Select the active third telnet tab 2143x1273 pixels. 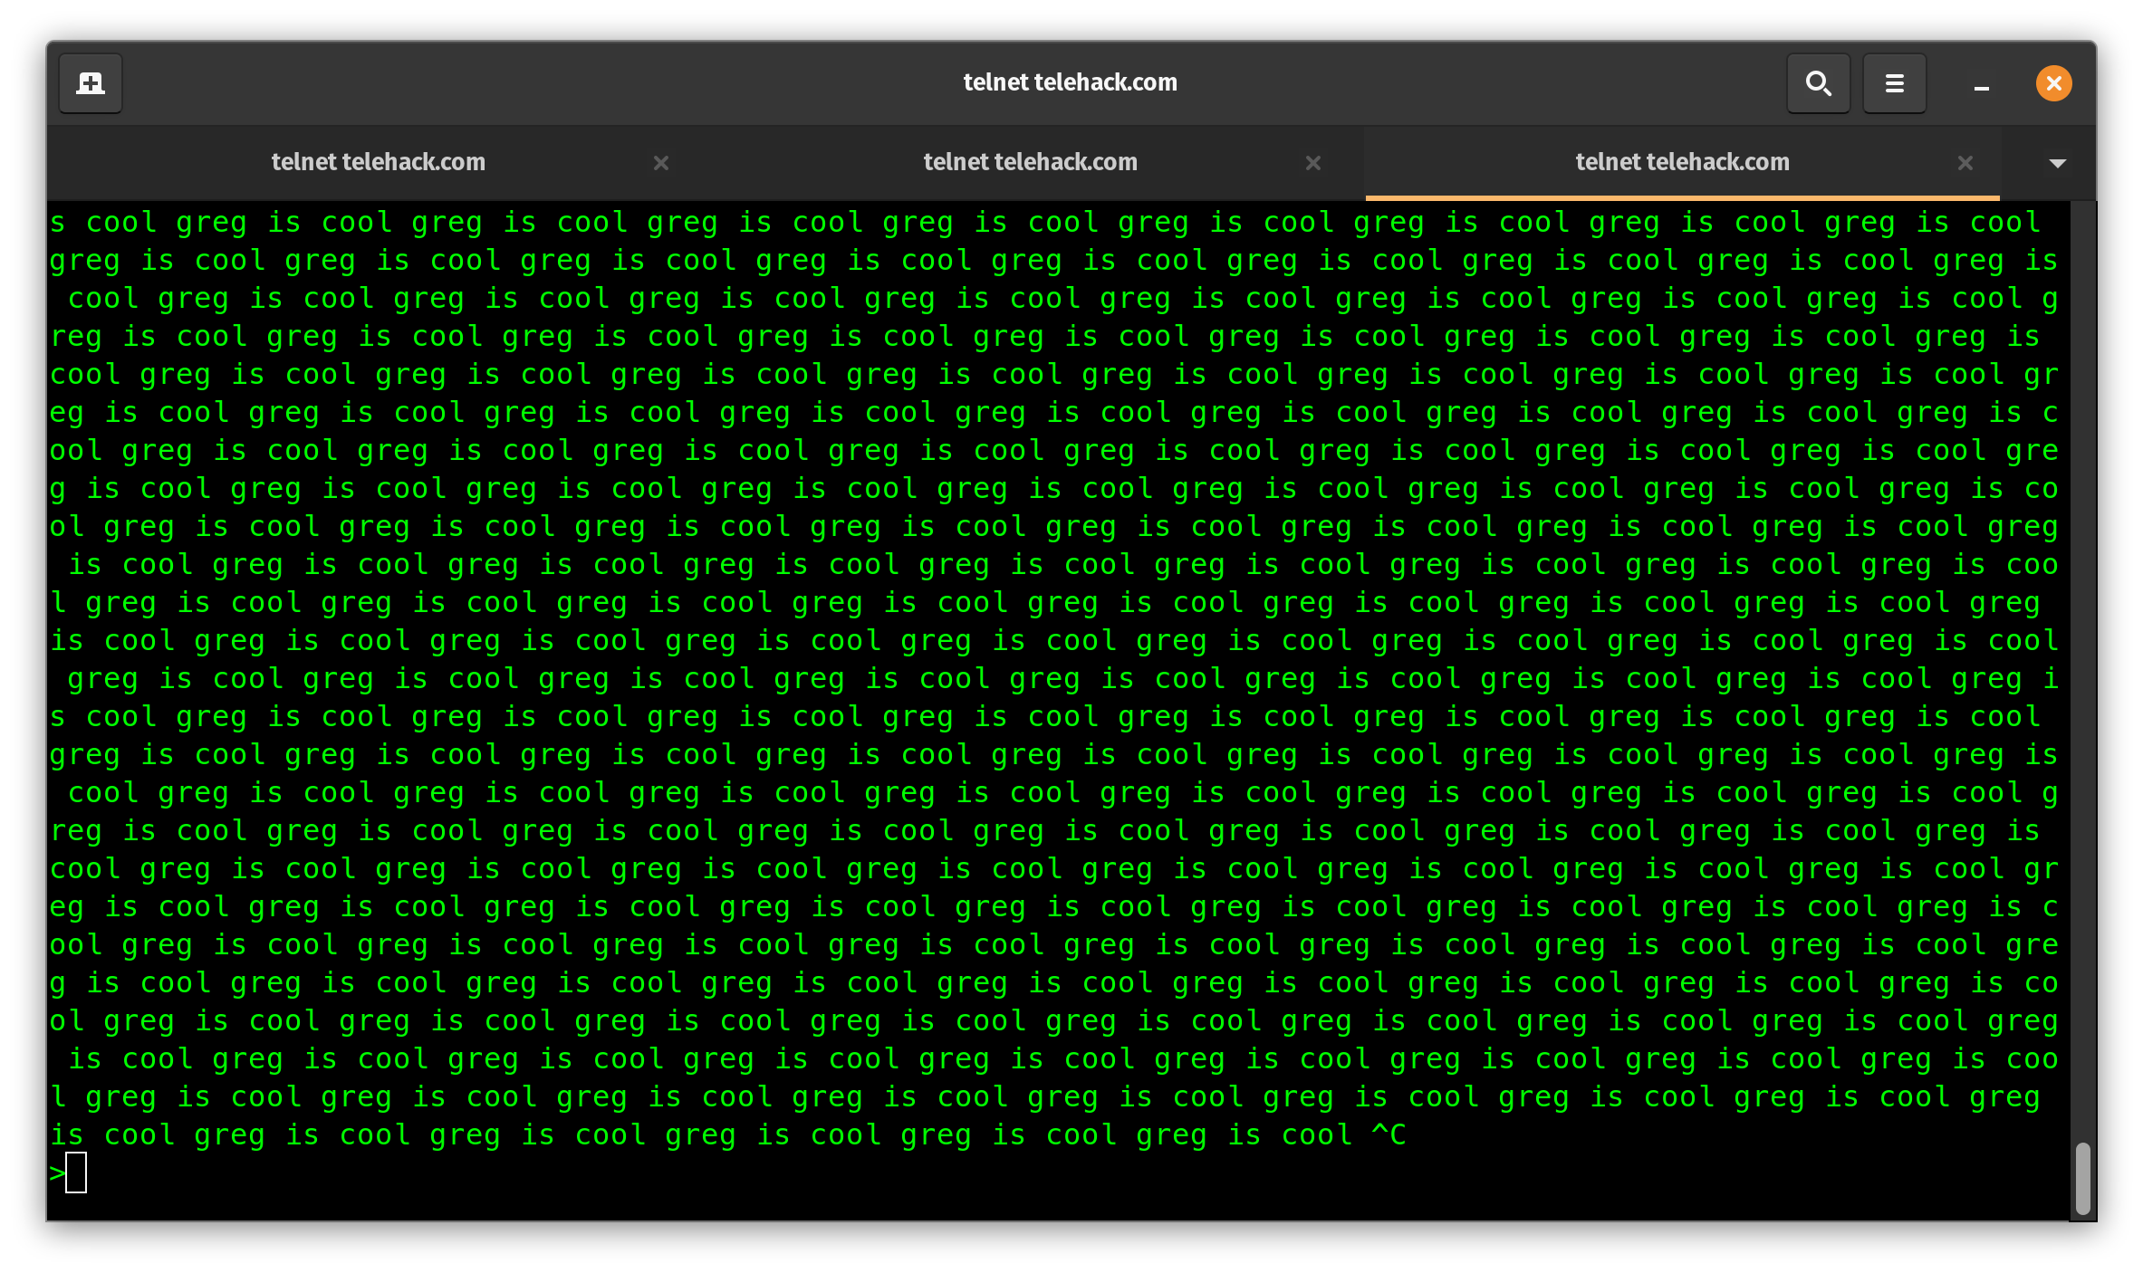(x=1682, y=162)
